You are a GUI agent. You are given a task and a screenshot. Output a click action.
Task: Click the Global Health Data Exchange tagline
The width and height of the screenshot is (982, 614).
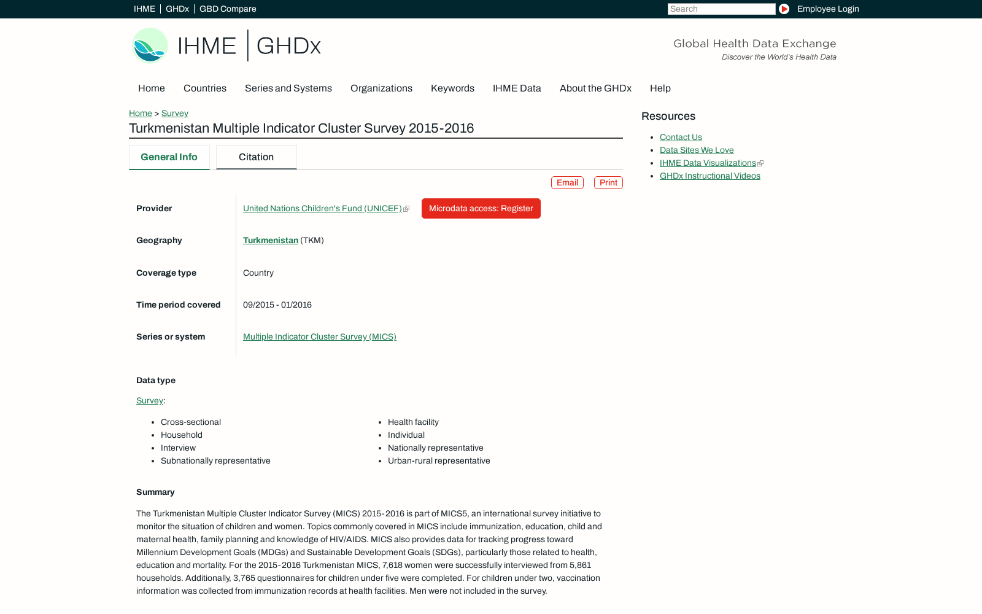pos(755,44)
